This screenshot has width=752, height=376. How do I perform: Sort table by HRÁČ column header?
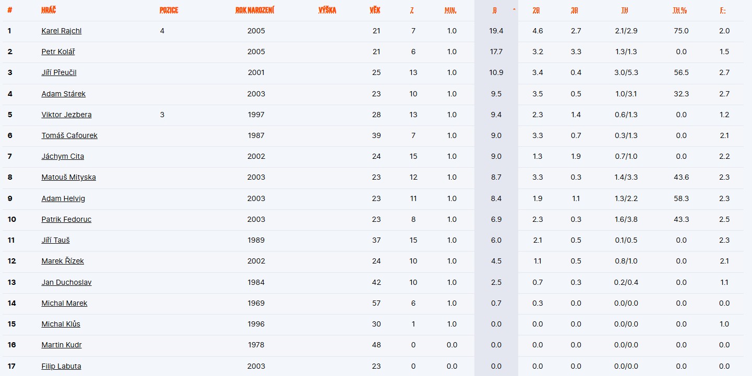49,10
